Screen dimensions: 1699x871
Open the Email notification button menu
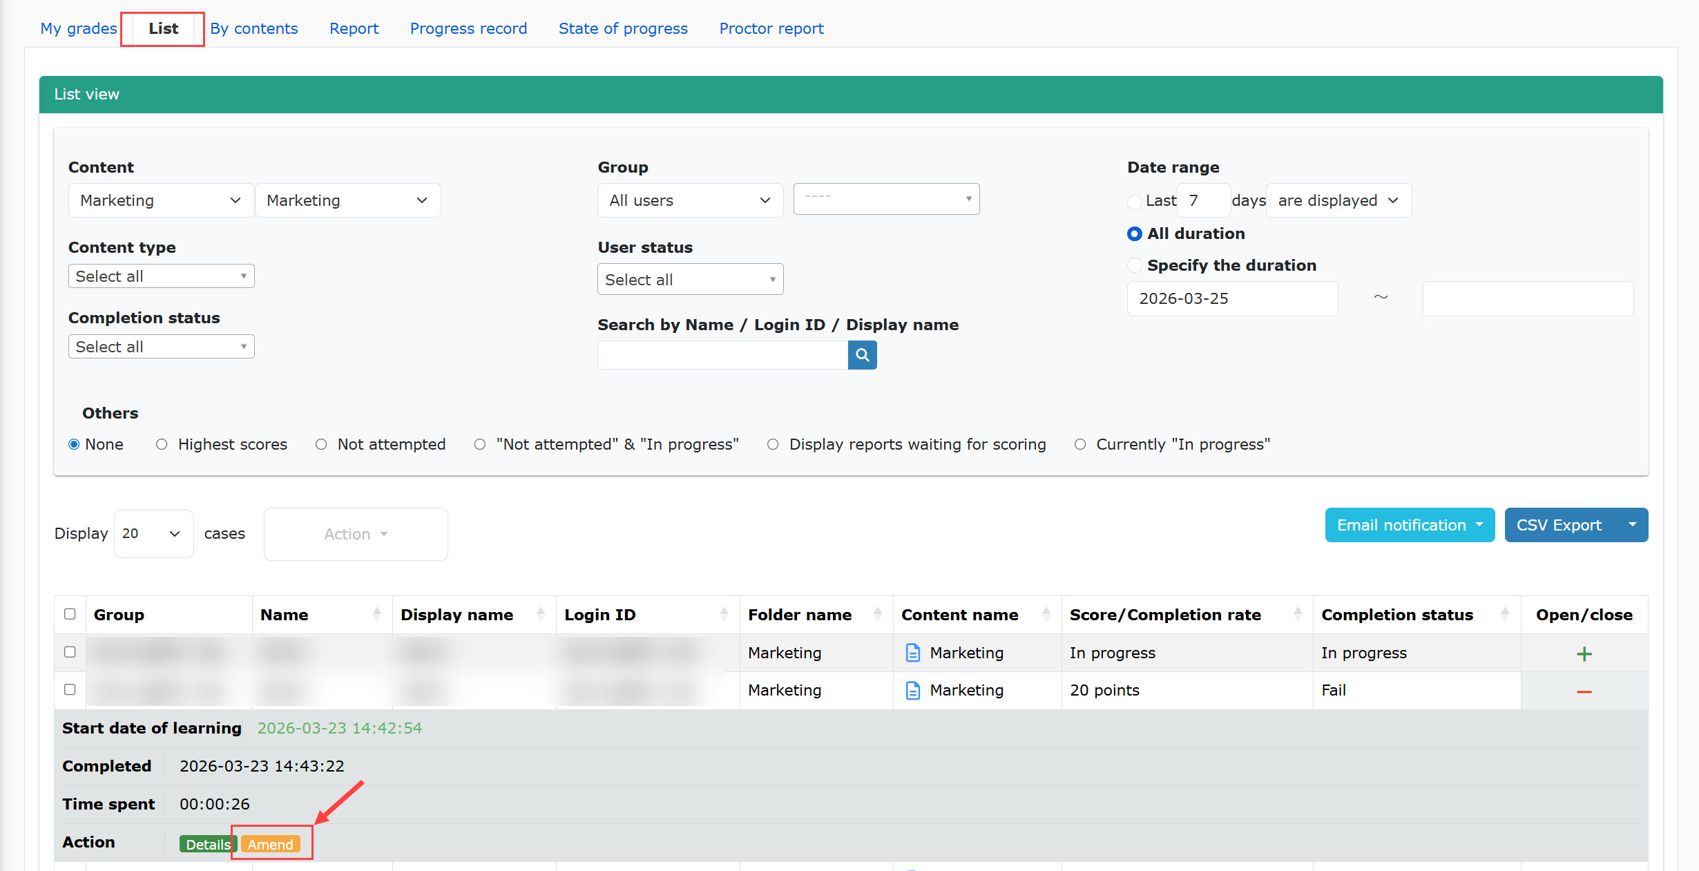coord(1409,525)
